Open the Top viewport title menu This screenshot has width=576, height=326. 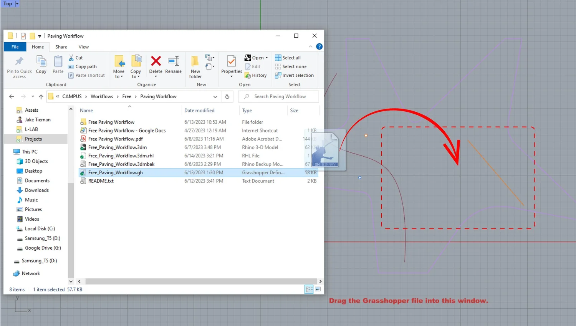click(x=15, y=3)
